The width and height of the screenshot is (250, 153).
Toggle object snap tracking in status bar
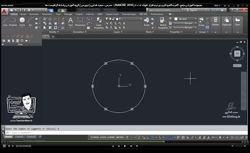[x=167, y=137]
